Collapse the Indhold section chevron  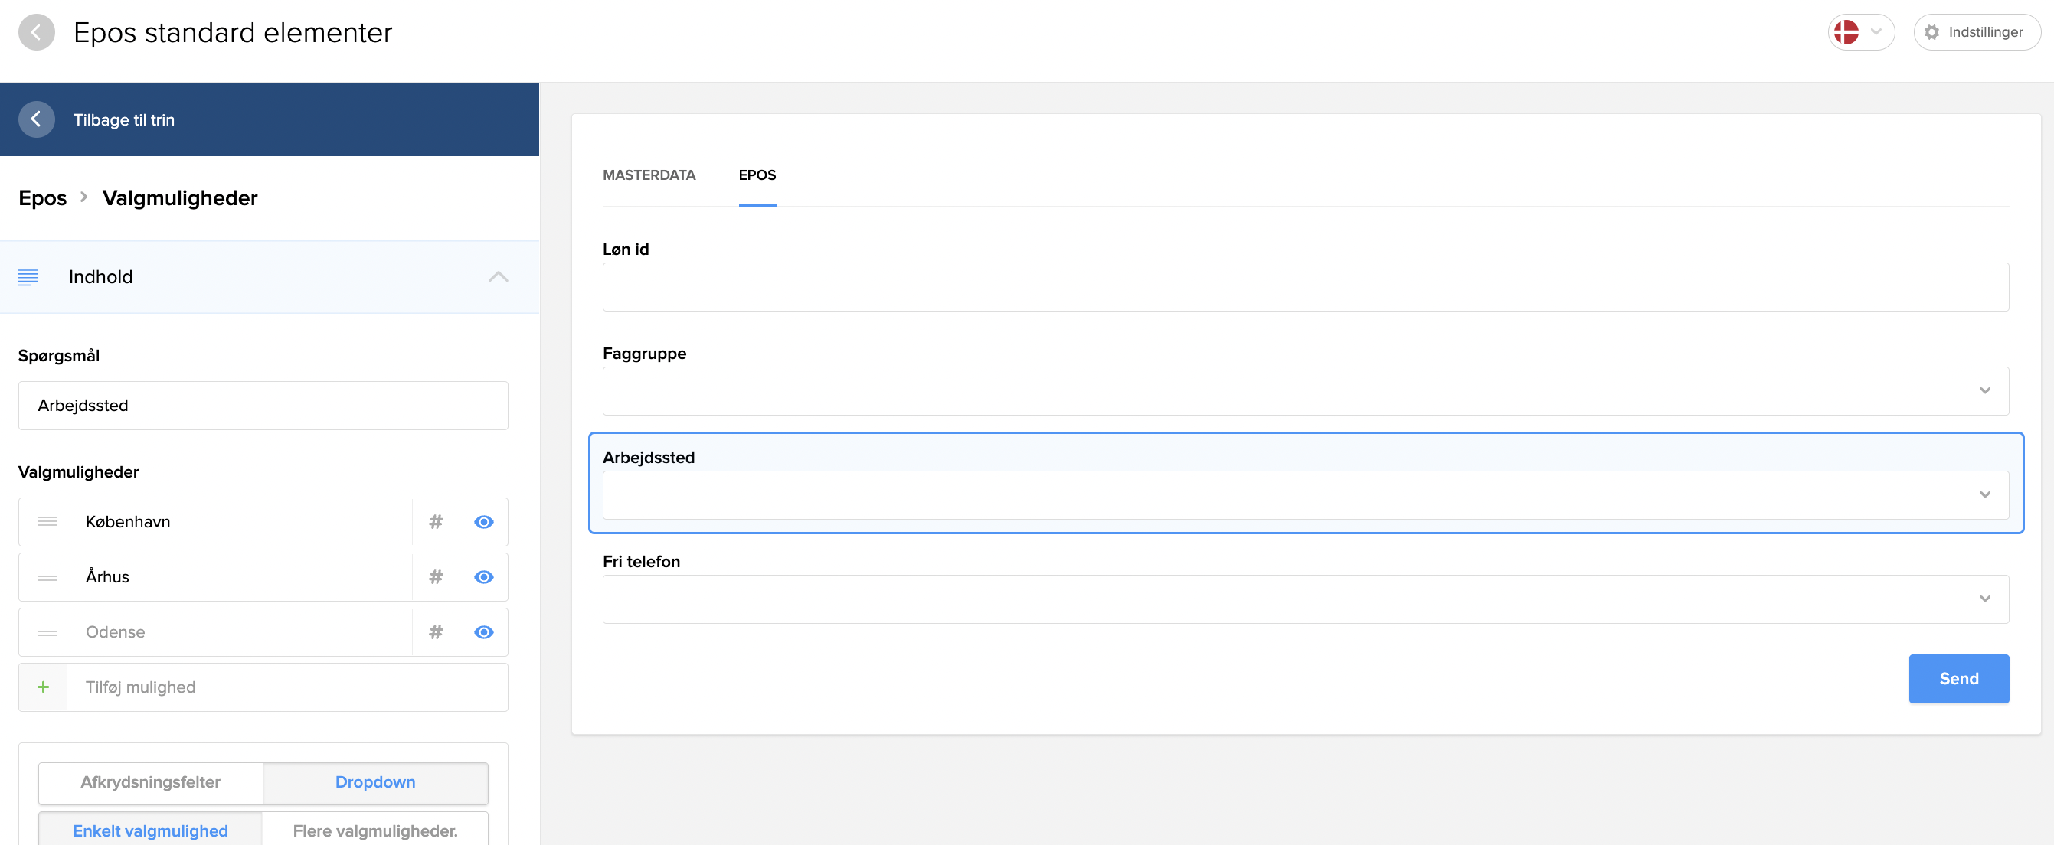[498, 277]
